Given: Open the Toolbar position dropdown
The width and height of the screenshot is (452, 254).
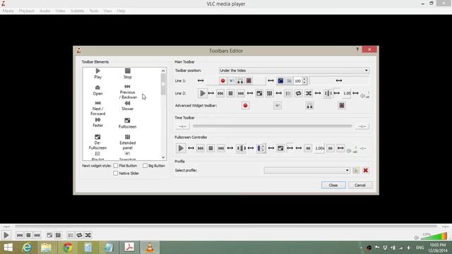Looking at the screenshot, I should click(294, 71).
